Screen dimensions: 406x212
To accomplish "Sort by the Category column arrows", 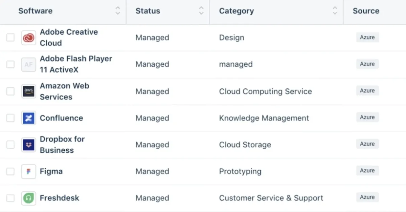I will coord(335,11).
